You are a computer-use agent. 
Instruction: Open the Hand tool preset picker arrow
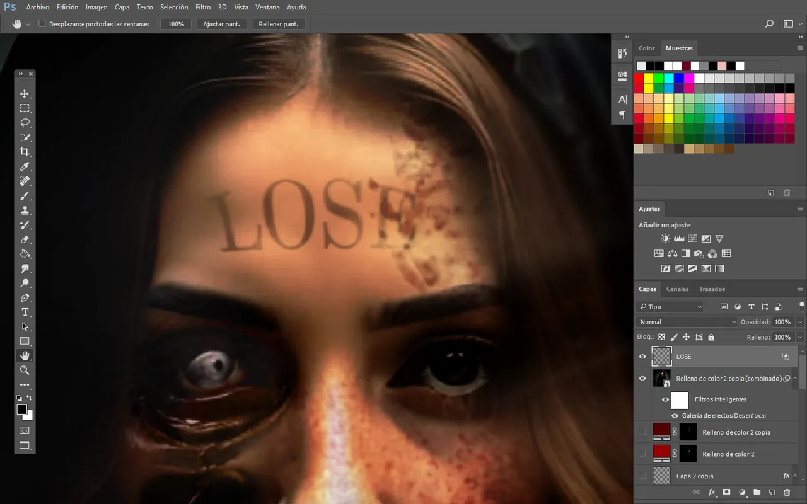[x=28, y=24]
